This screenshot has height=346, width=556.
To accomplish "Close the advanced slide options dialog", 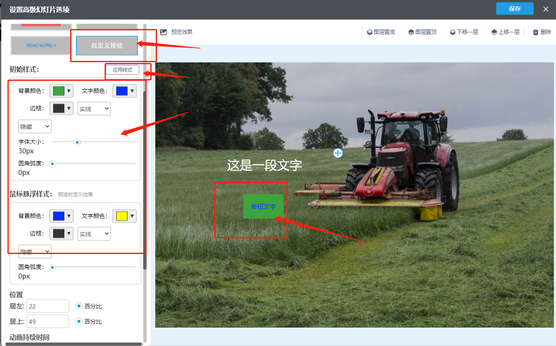I will [x=546, y=9].
